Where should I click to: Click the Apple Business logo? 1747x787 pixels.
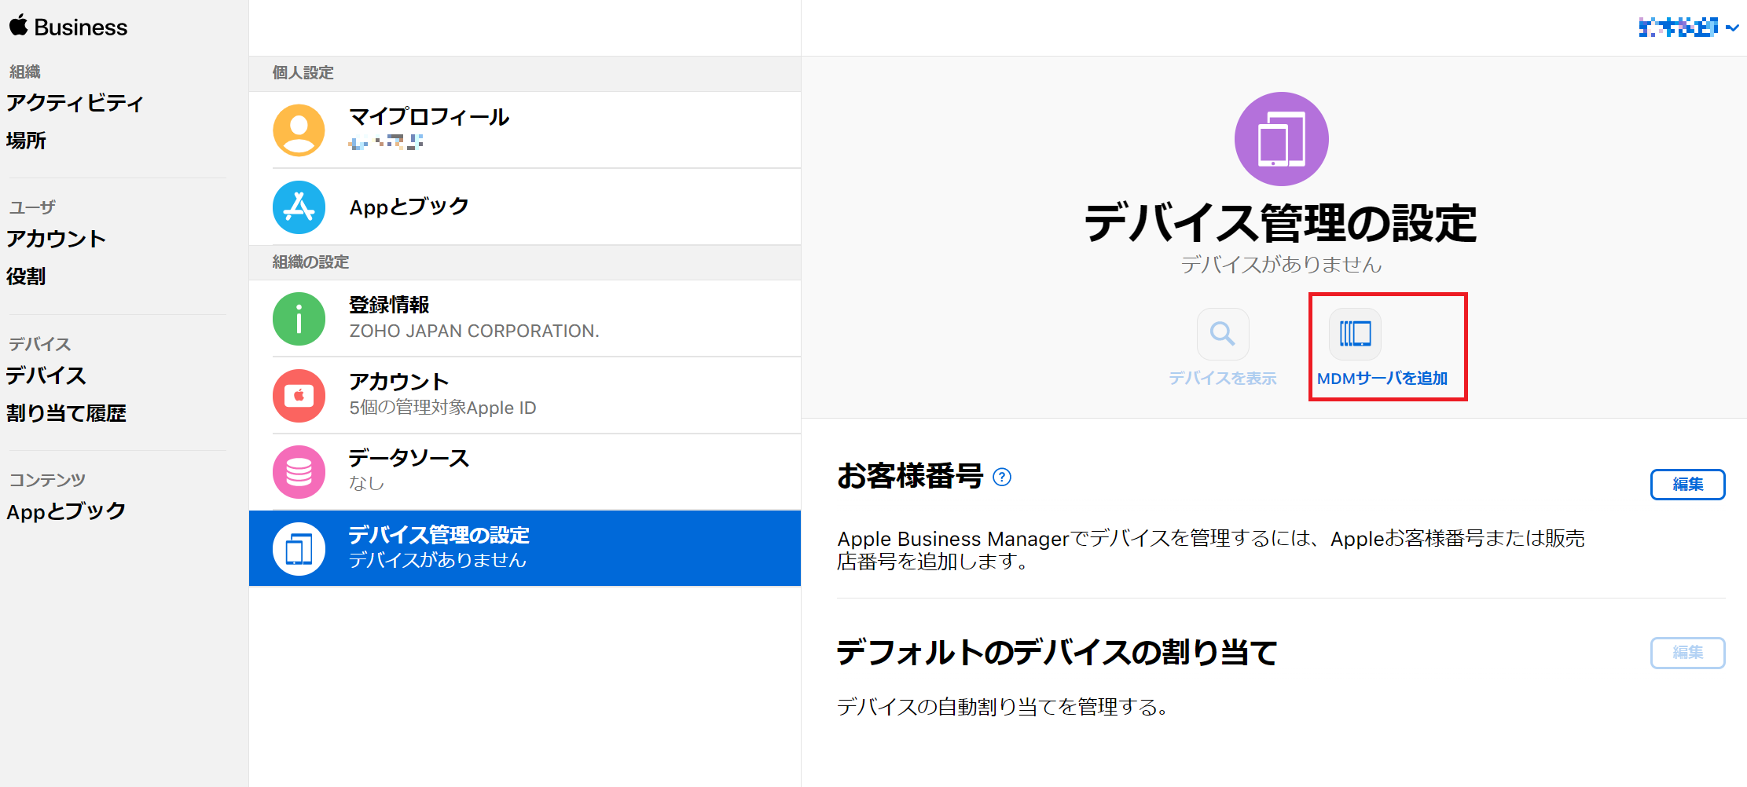[67, 27]
